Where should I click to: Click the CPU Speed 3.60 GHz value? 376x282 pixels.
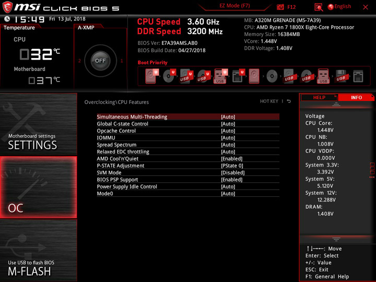pos(203,22)
